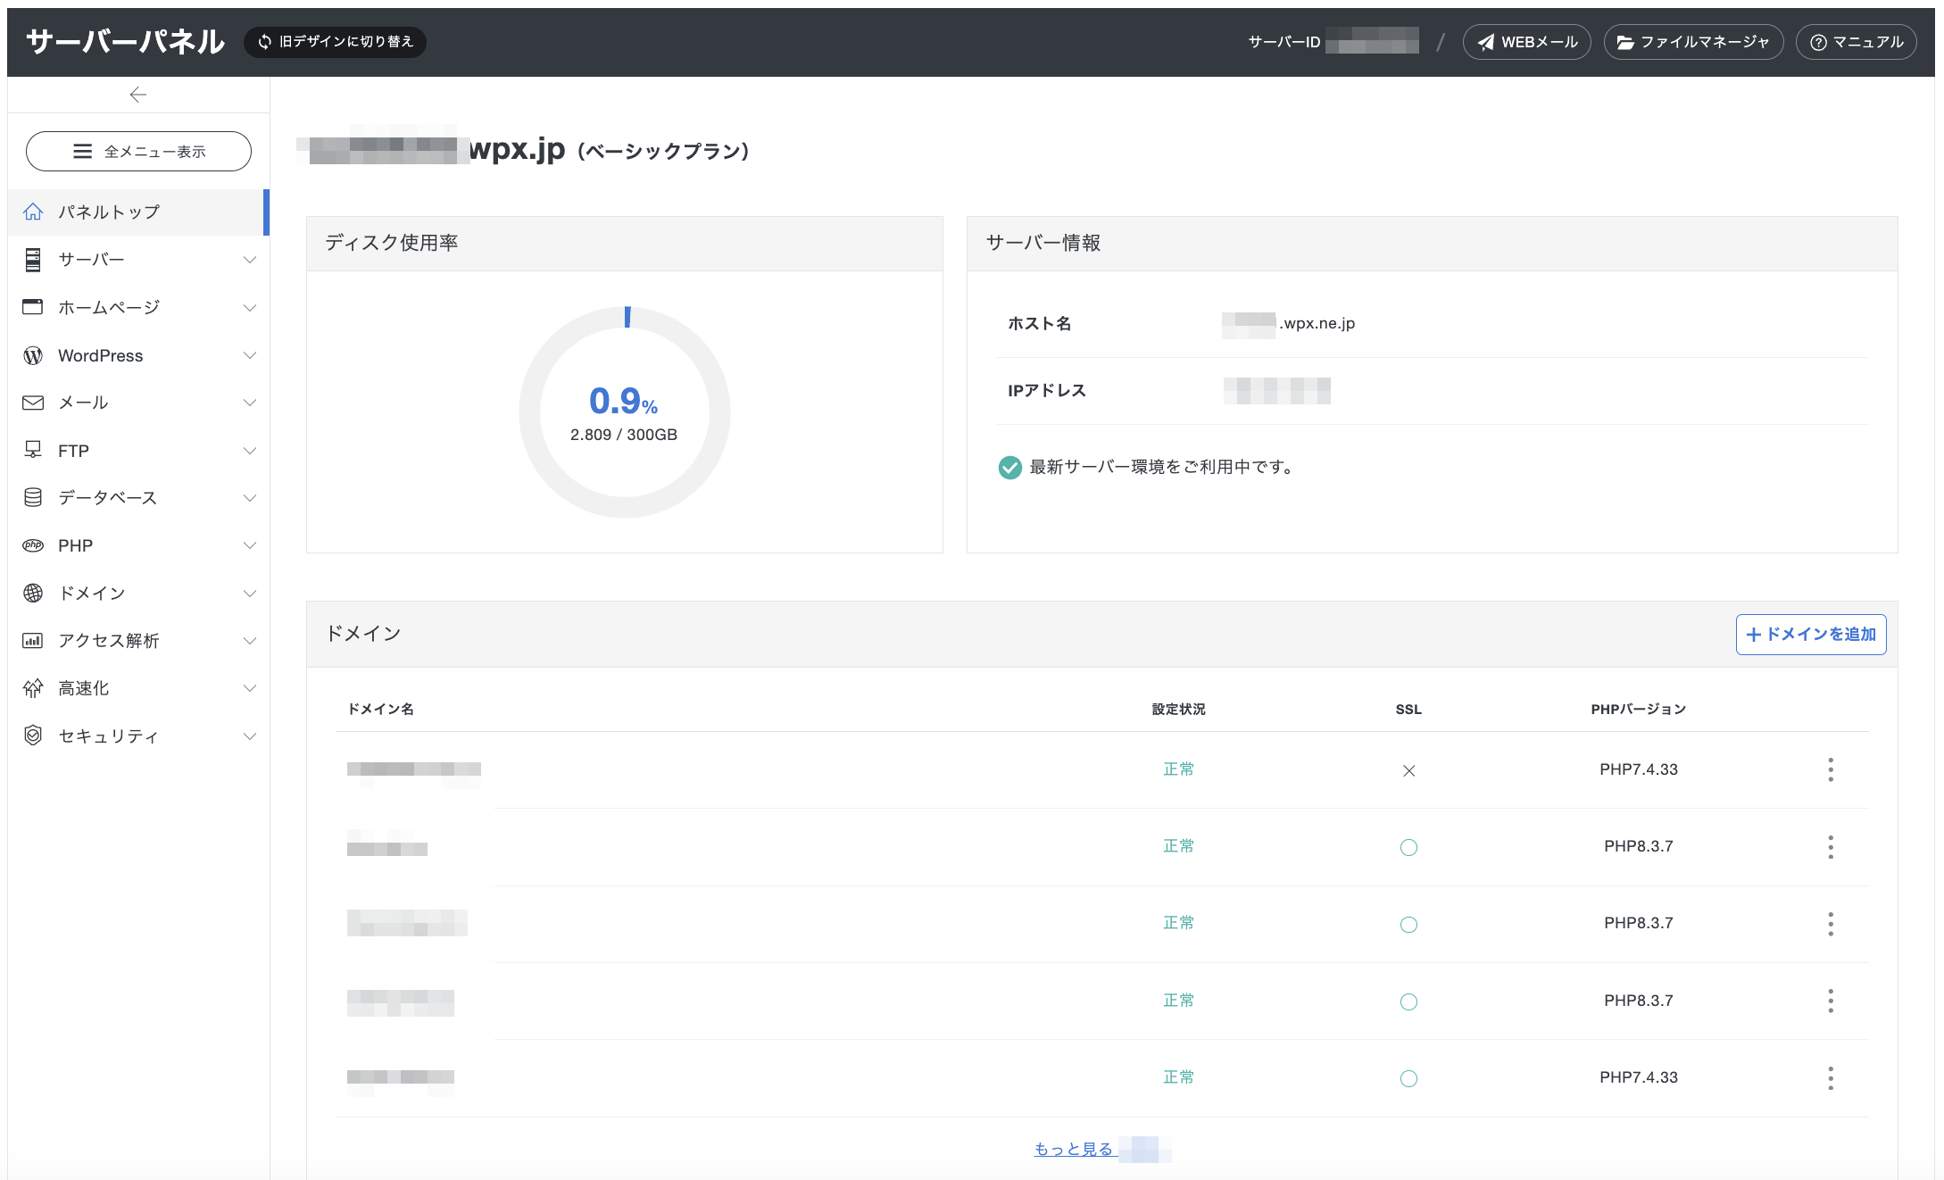Click the collapse sidebar back arrow
This screenshot has height=1180, width=1944.
pyautogui.click(x=137, y=95)
